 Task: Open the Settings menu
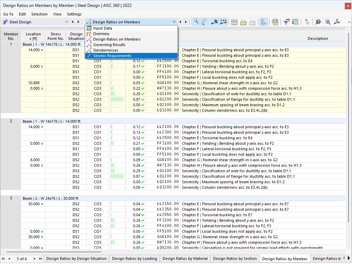click(x=74, y=14)
